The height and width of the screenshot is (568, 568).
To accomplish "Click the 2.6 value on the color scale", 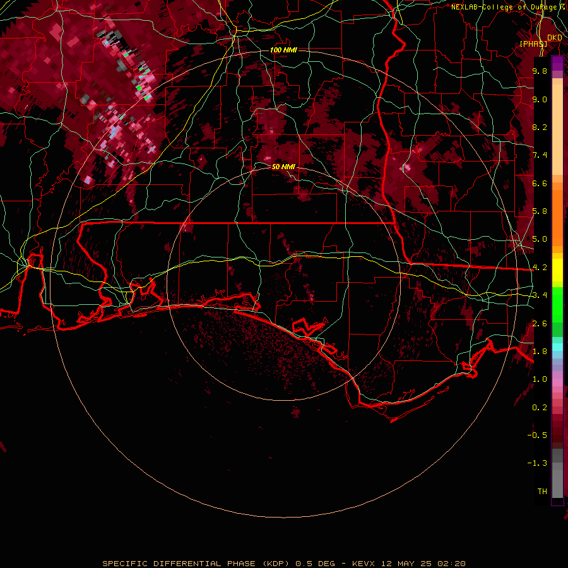I will 540,324.
